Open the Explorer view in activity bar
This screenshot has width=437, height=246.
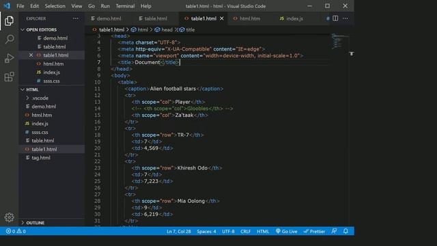(9, 21)
